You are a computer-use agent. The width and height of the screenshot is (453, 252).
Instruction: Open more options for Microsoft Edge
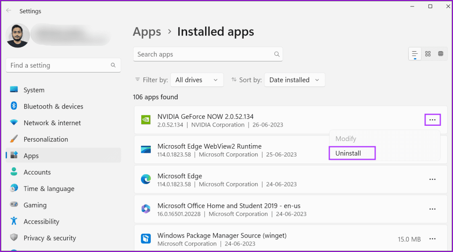(432, 179)
